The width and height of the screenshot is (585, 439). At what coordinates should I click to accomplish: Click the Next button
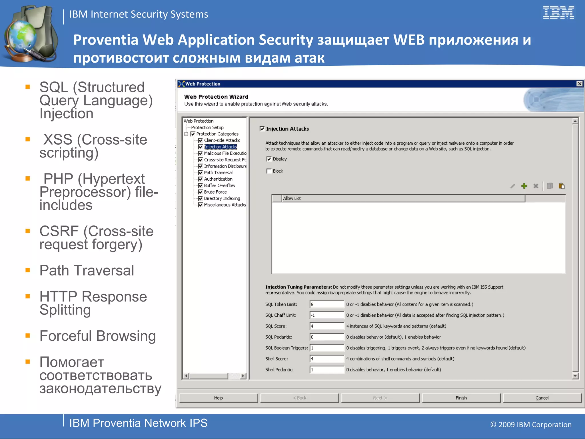(380, 398)
